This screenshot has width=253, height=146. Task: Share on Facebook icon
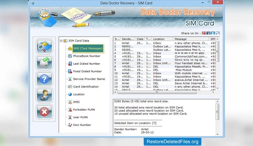point(208,33)
